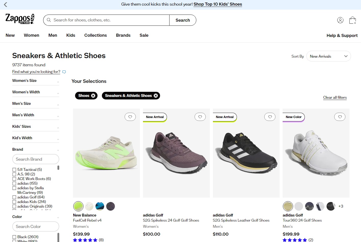The image size is (361, 242).
Task: Favorite the New Balance FuelCell Rebel shoe
Action: pos(130,117)
